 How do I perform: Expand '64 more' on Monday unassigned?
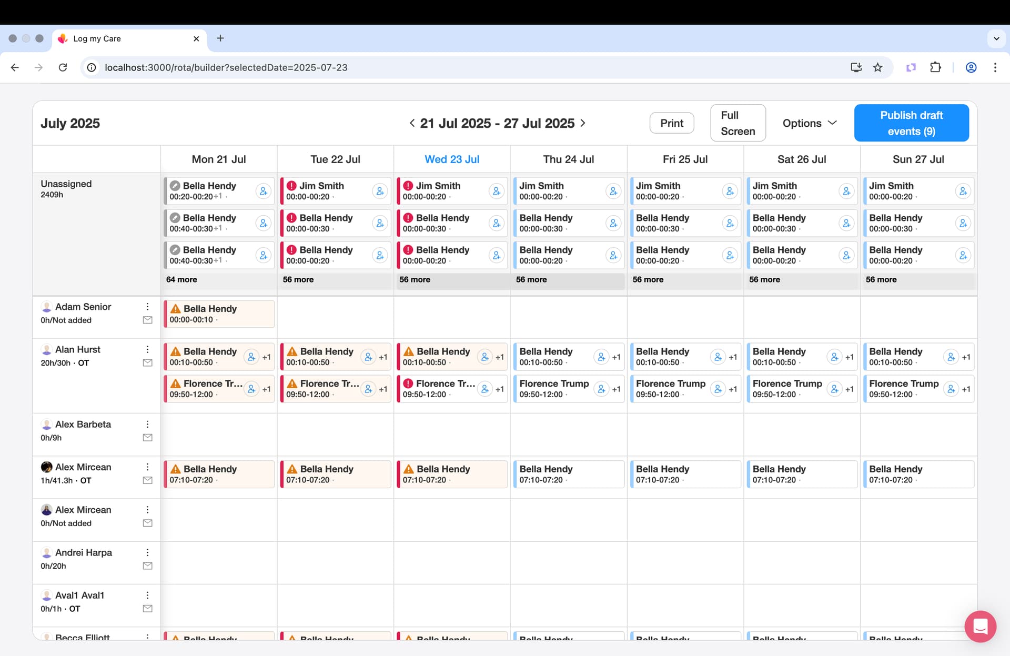point(181,279)
